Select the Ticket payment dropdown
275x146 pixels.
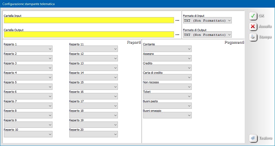pyautogui.click(x=167, y=96)
